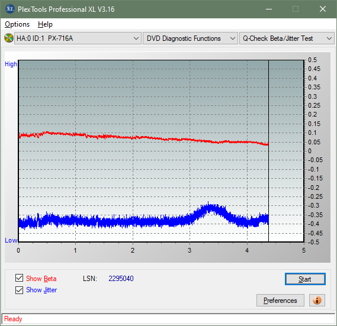Click the Start button

[x=305, y=279]
